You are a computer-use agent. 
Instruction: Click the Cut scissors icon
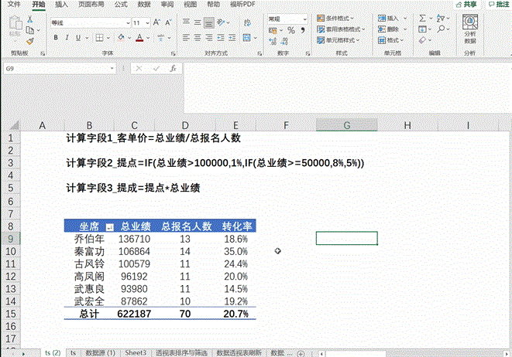[29, 19]
